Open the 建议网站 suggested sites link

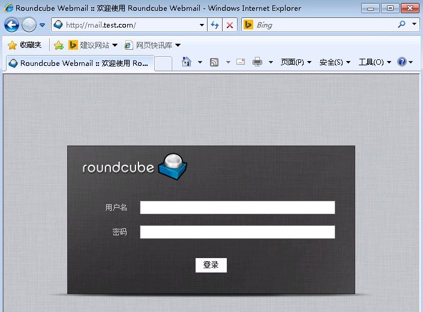pyautogui.click(x=94, y=45)
